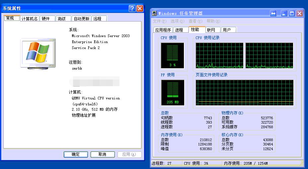This screenshot has width=308, height=169.
Task: Click the 限制 value 1284188
Action: [x=205, y=144]
